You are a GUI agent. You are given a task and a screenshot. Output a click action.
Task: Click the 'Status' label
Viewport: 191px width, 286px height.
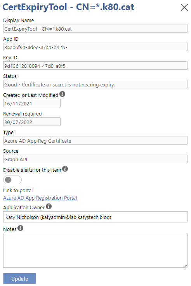tap(10, 76)
